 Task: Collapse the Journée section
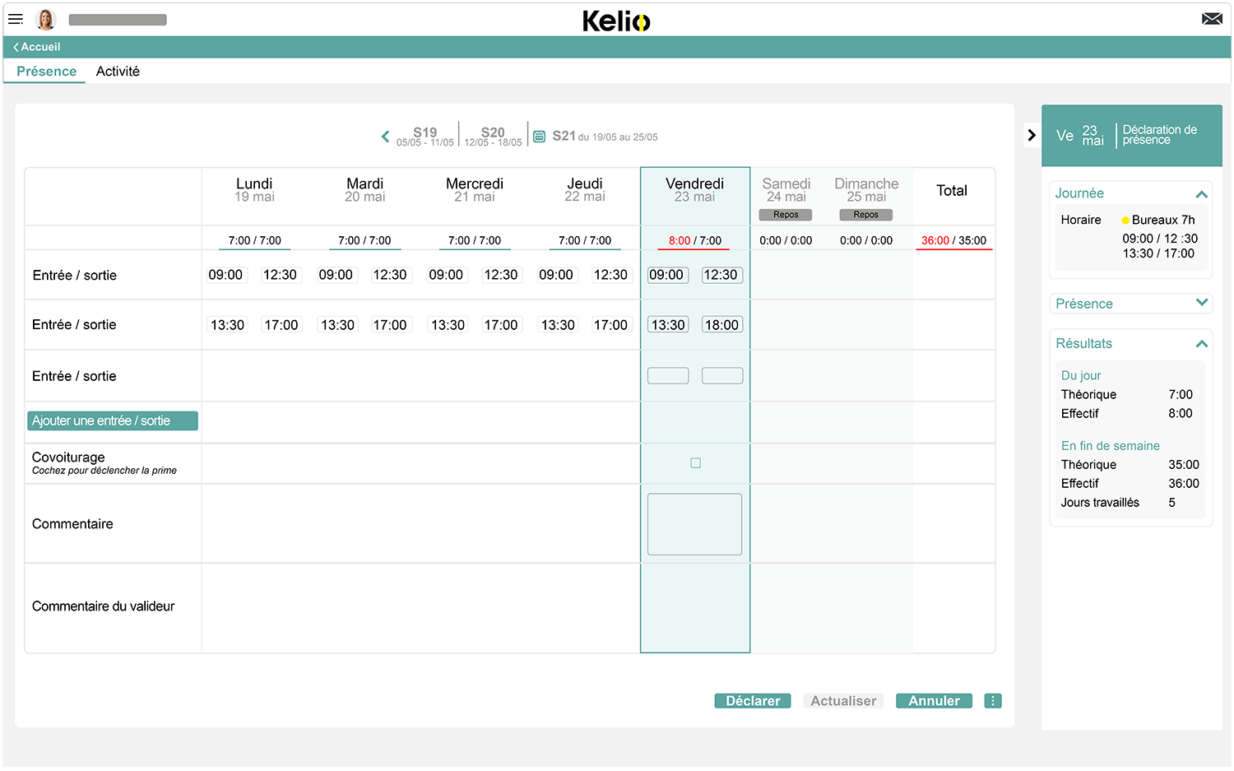tap(1202, 193)
